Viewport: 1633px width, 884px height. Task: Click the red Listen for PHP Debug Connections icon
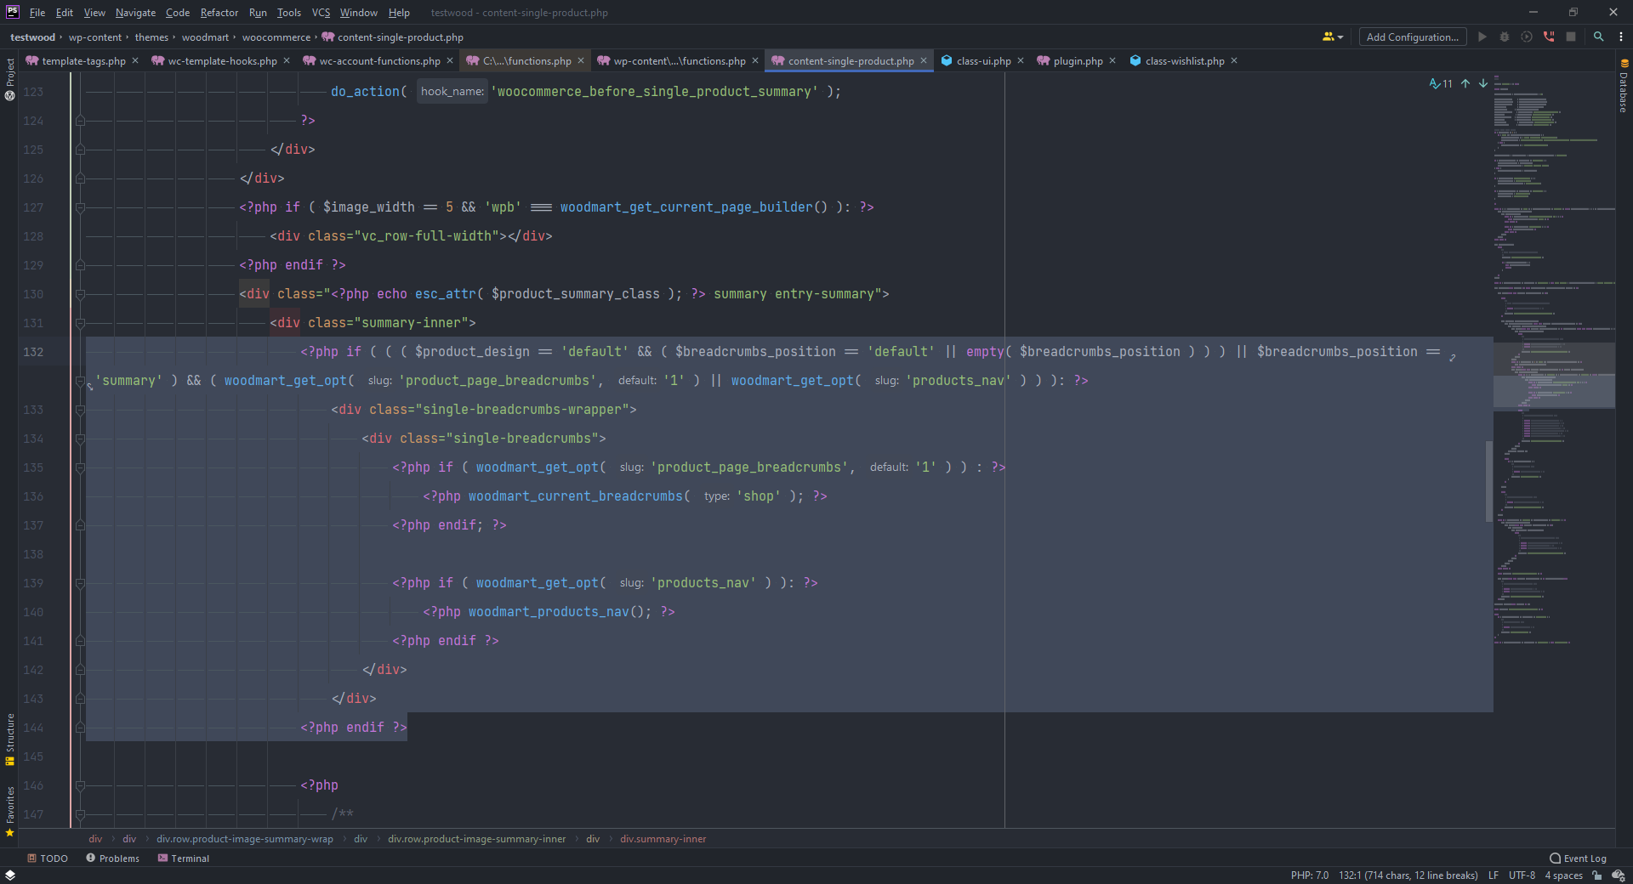[1549, 37]
